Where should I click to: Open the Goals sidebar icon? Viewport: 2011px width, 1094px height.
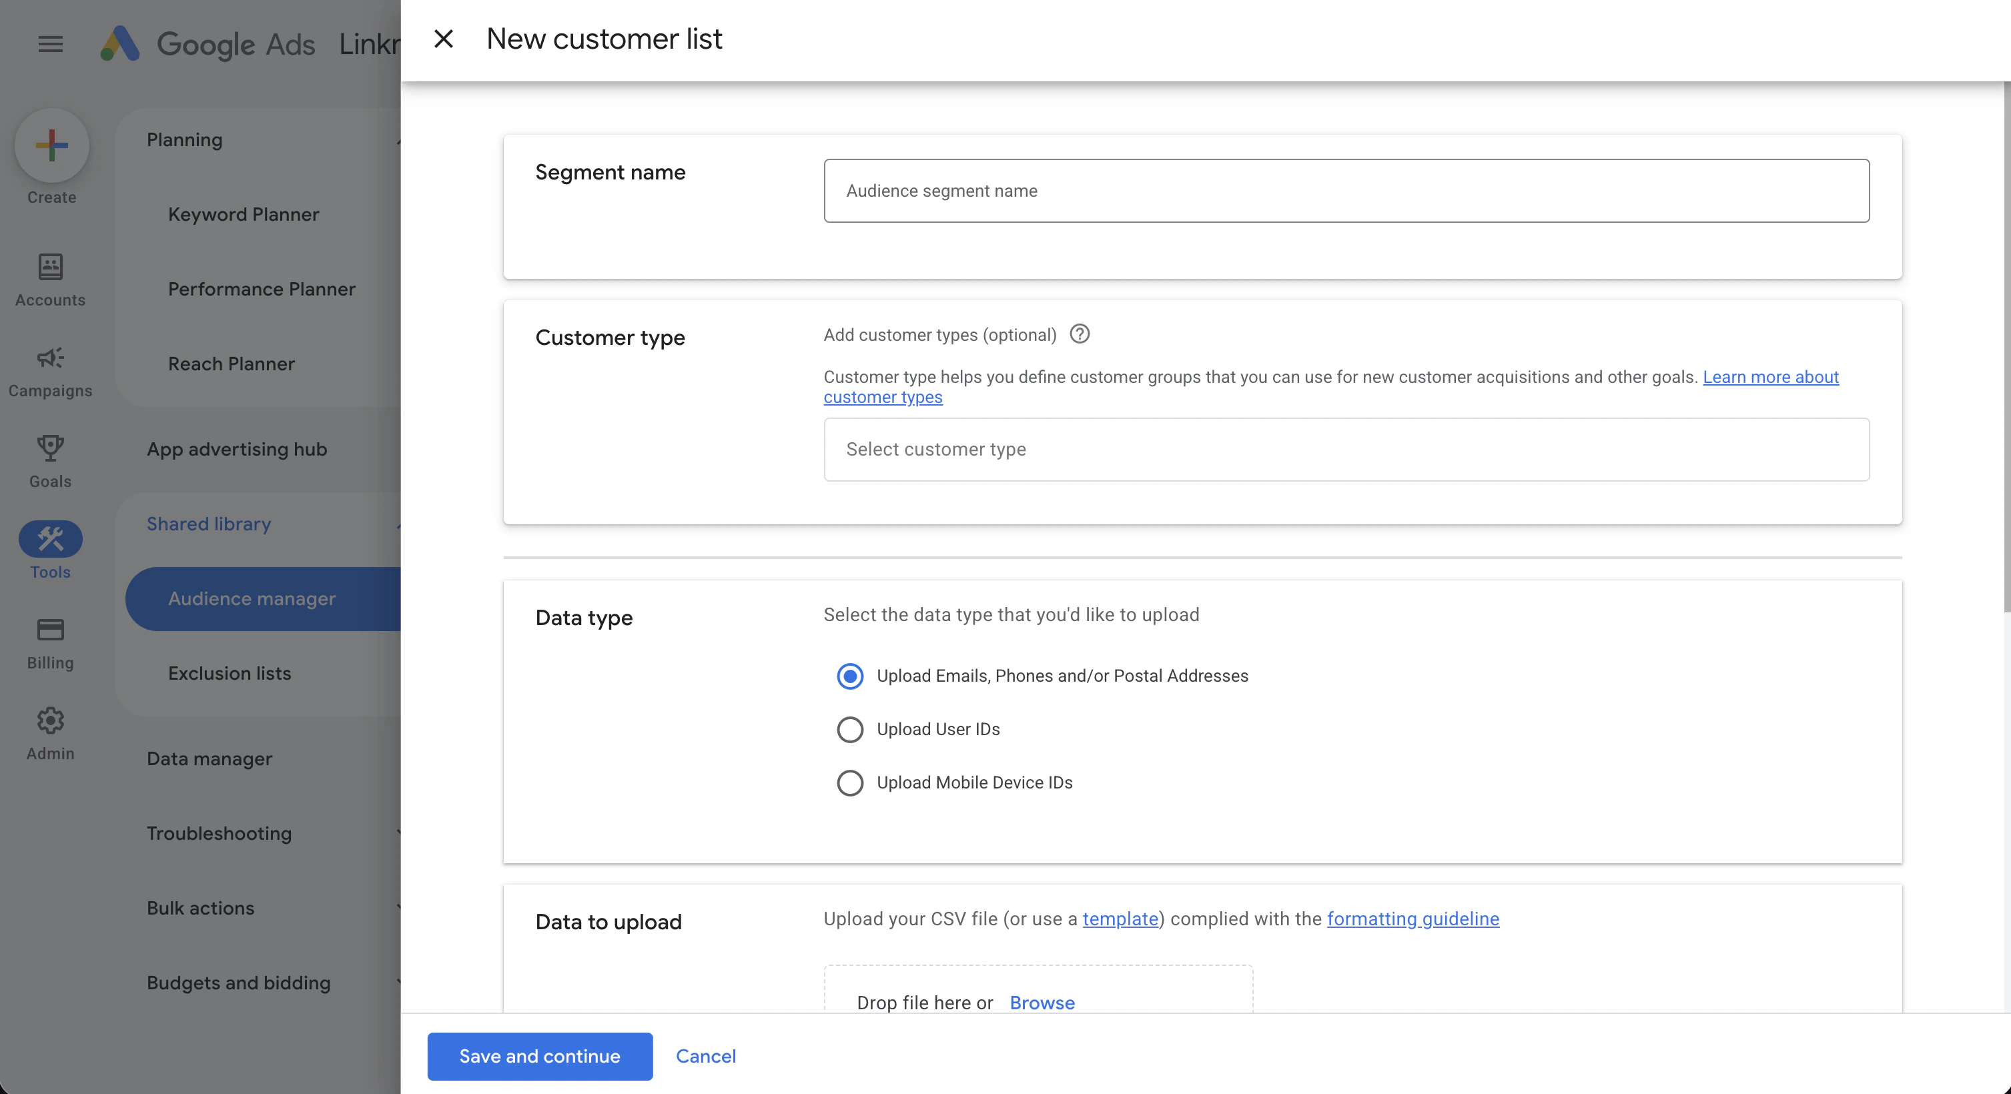(x=50, y=448)
